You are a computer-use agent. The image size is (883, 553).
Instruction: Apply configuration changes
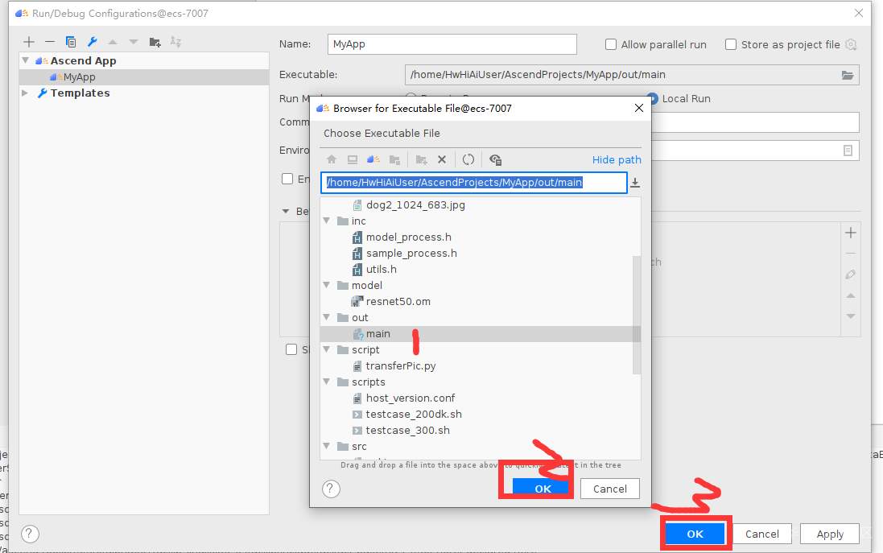(x=830, y=534)
